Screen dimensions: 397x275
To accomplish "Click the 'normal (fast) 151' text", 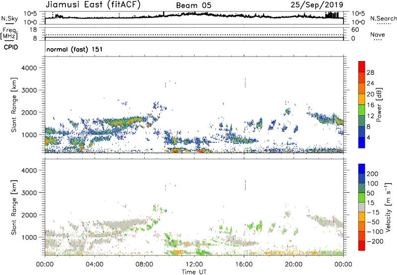I will click(x=74, y=49).
